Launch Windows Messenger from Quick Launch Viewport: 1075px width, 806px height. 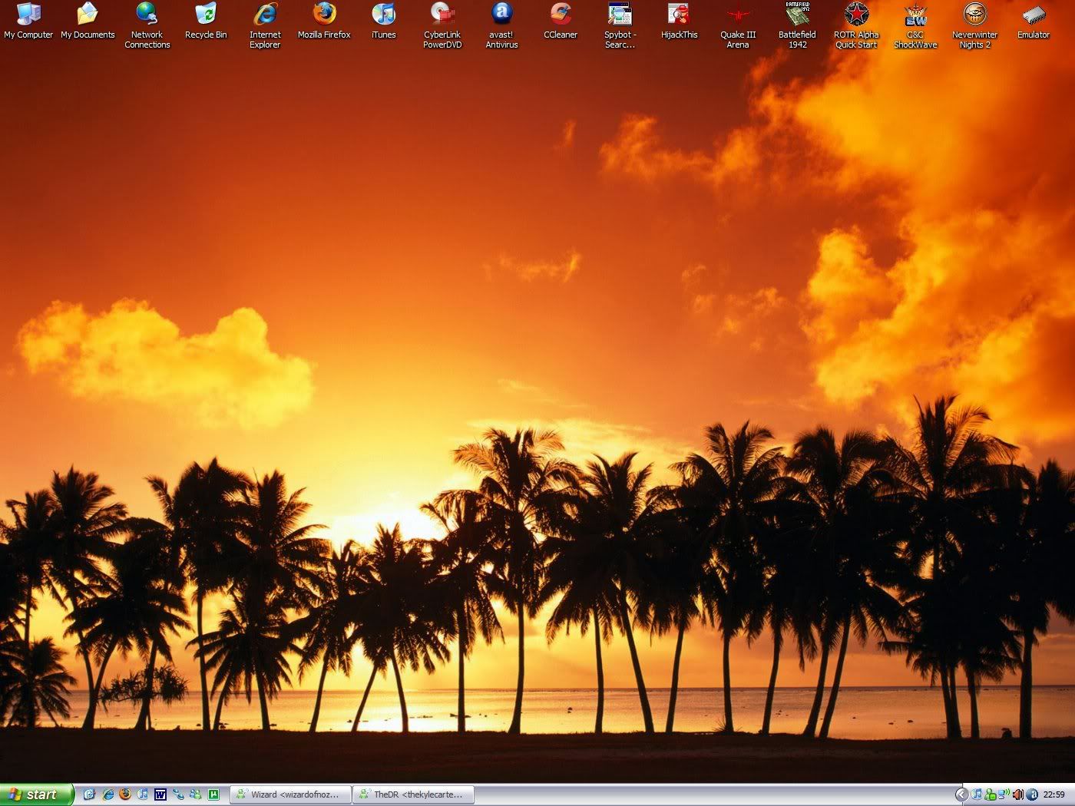(x=196, y=794)
